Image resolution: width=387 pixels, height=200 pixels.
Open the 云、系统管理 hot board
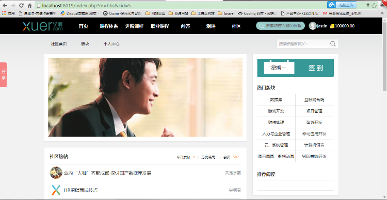(276, 145)
